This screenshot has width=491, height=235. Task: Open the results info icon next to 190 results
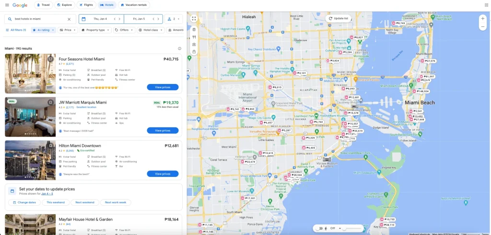click(179, 48)
